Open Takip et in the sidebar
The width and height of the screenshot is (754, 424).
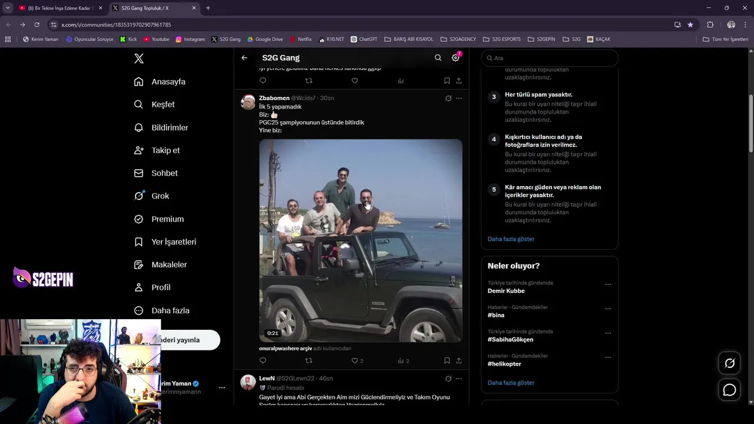click(x=157, y=150)
